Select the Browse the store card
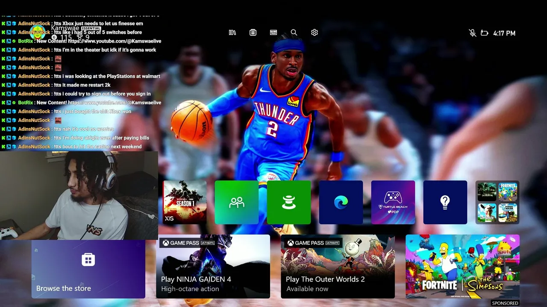 pyautogui.click(x=88, y=269)
